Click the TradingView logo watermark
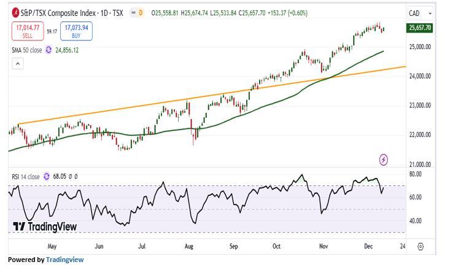 click(x=45, y=226)
